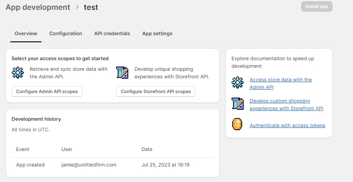The width and height of the screenshot is (353, 182).
Task: Go to the App settings tab
Action: (157, 34)
